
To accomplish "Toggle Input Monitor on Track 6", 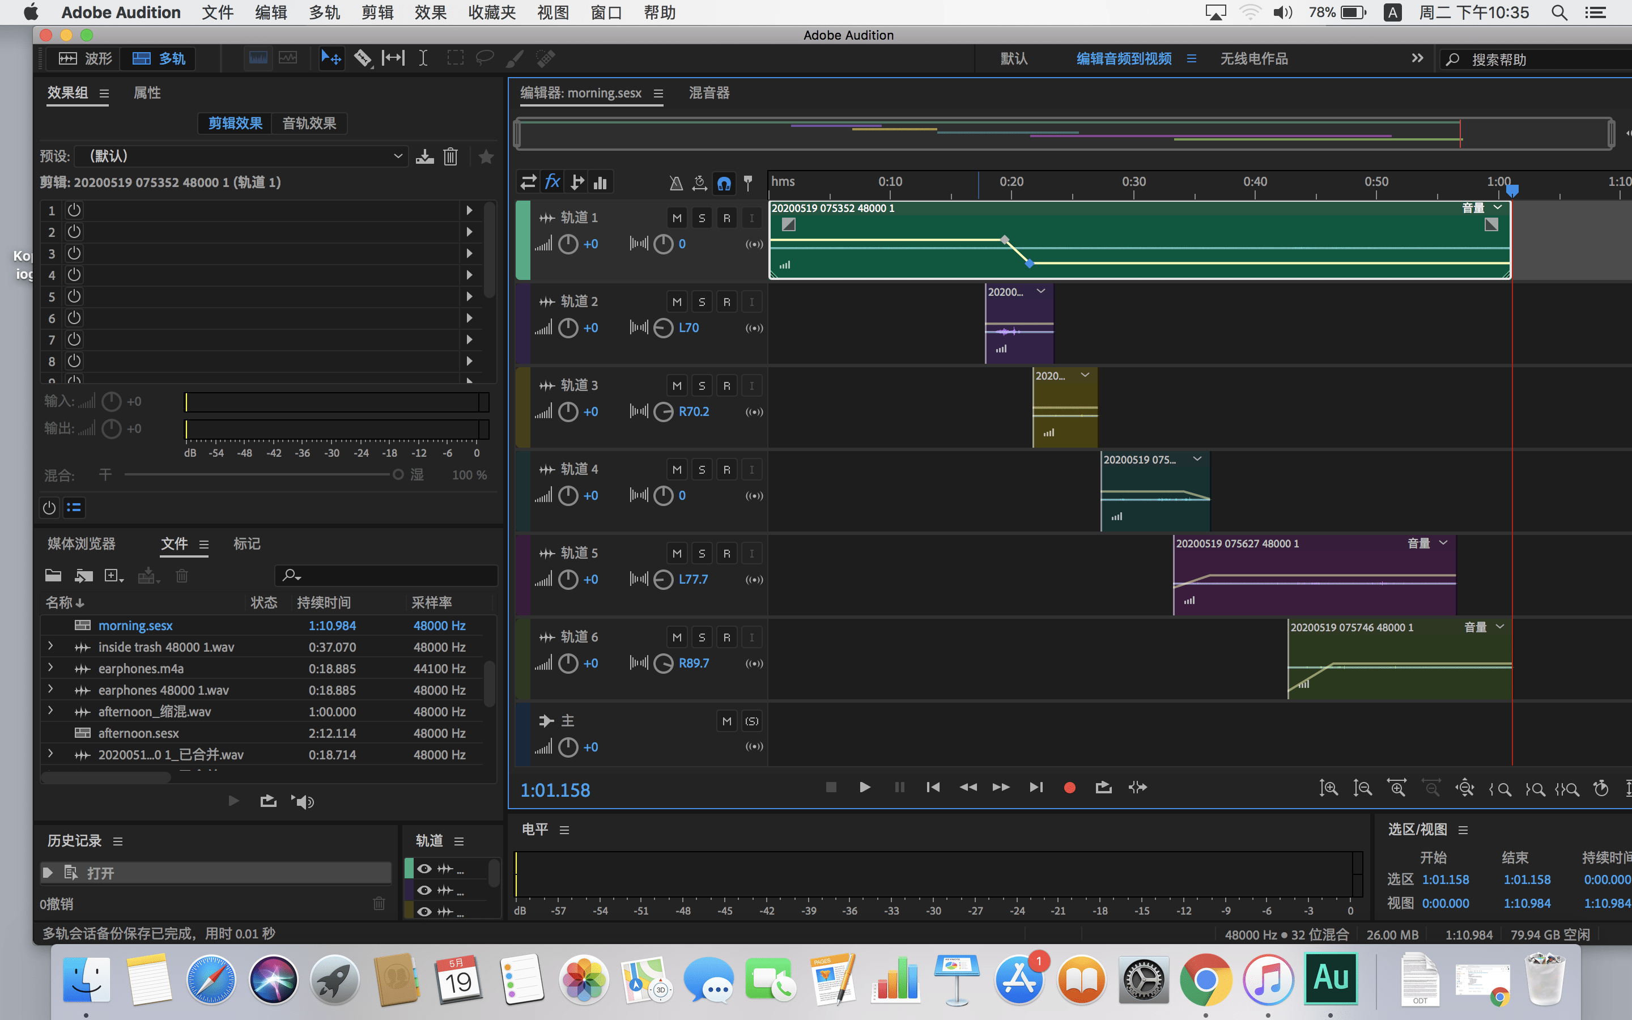I will [x=751, y=637].
